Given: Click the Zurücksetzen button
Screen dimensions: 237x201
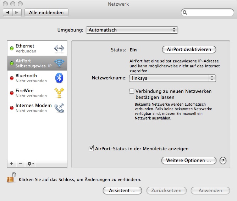Looking at the screenshot, I should point(166,191).
